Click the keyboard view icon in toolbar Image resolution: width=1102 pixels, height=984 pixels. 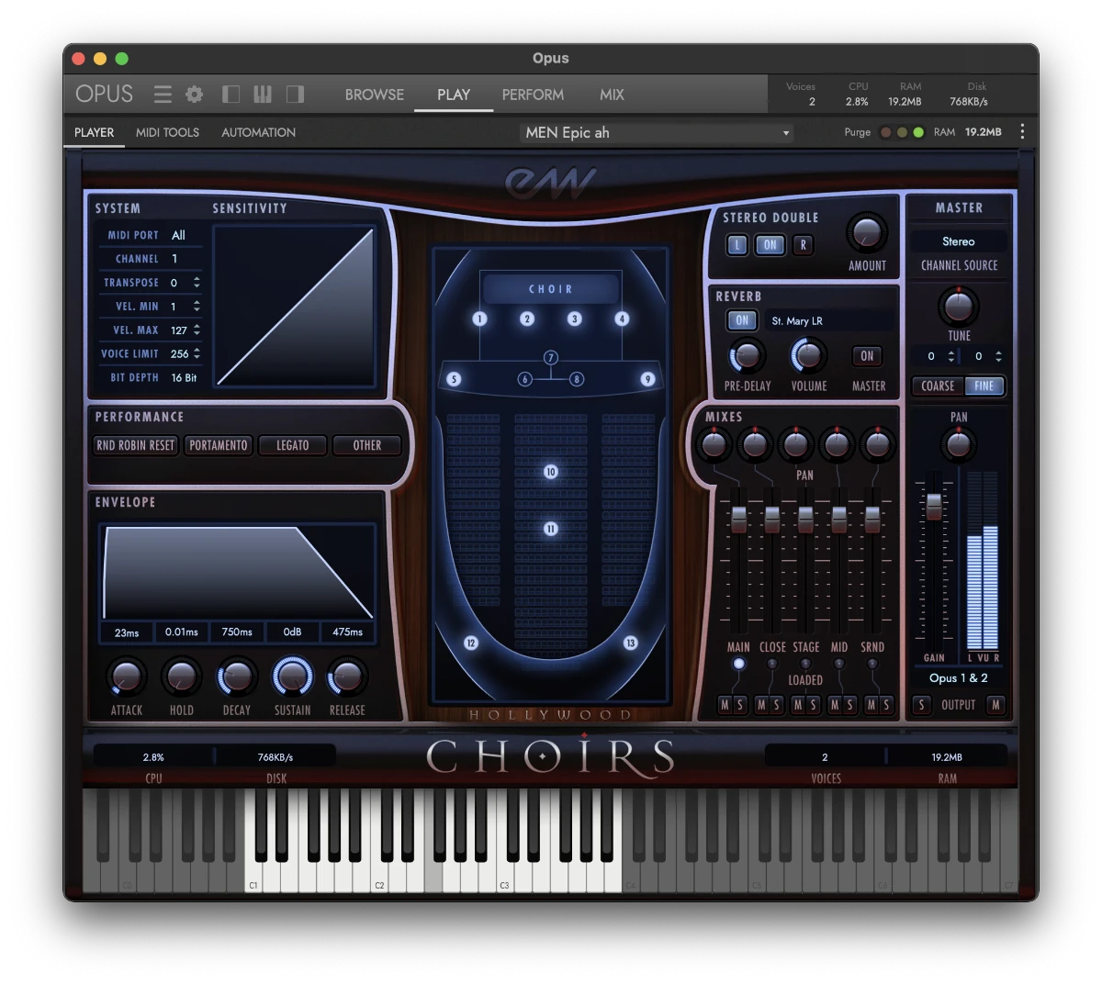(x=263, y=94)
